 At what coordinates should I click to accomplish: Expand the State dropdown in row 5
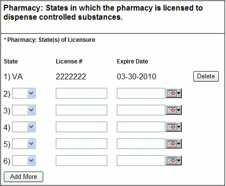pos(24,144)
